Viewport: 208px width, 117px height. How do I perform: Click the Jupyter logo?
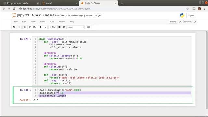[21, 15]
